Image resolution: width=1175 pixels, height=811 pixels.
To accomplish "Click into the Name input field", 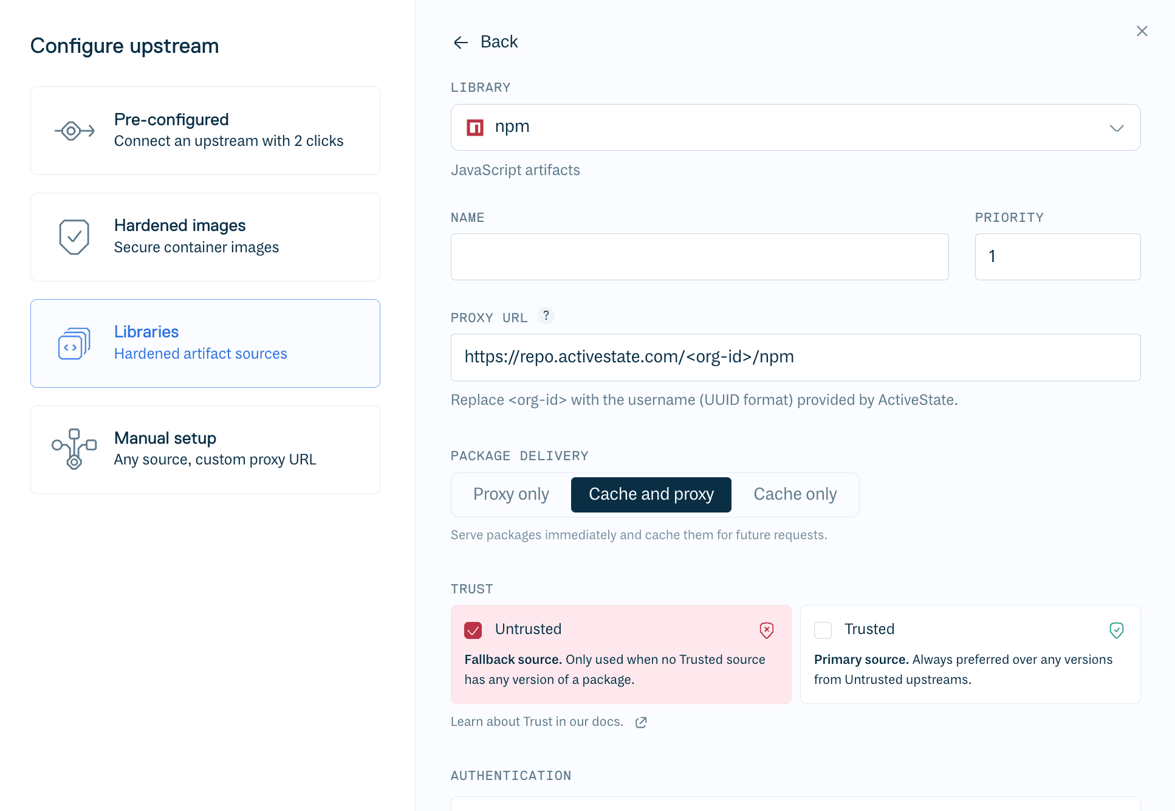I will (699, 257).
